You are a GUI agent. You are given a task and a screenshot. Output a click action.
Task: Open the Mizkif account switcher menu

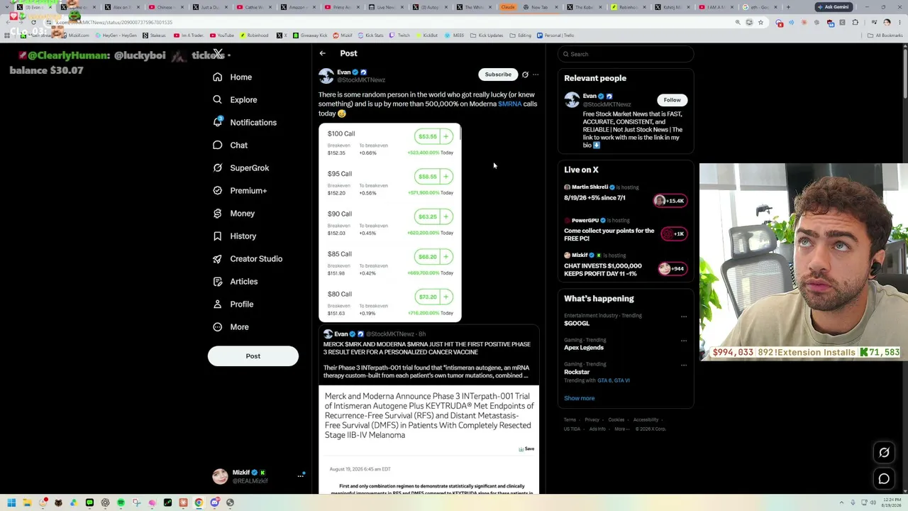click(258, 476)
